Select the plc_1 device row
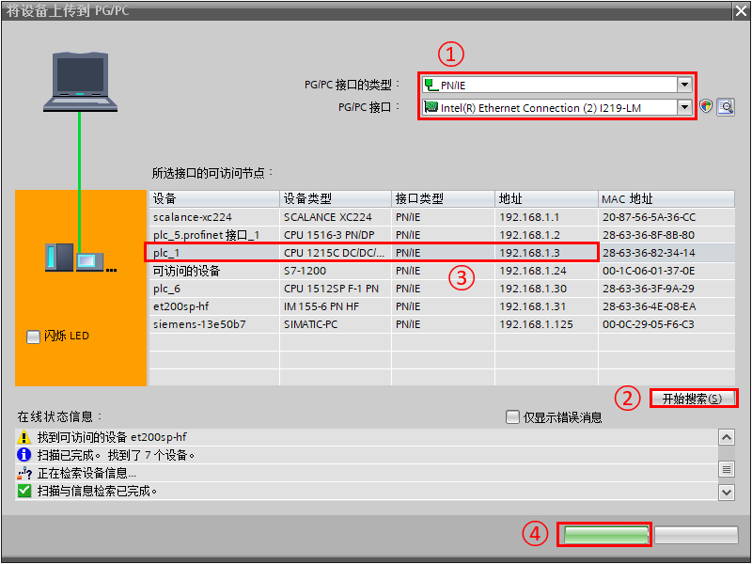 [442, 253]
